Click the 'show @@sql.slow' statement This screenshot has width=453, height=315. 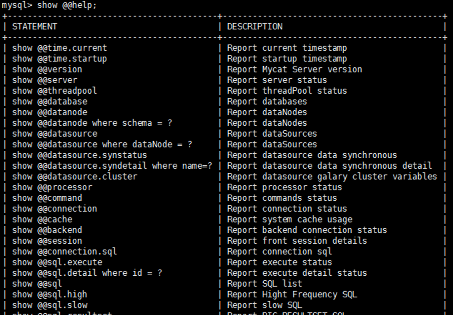pos(50,305)
